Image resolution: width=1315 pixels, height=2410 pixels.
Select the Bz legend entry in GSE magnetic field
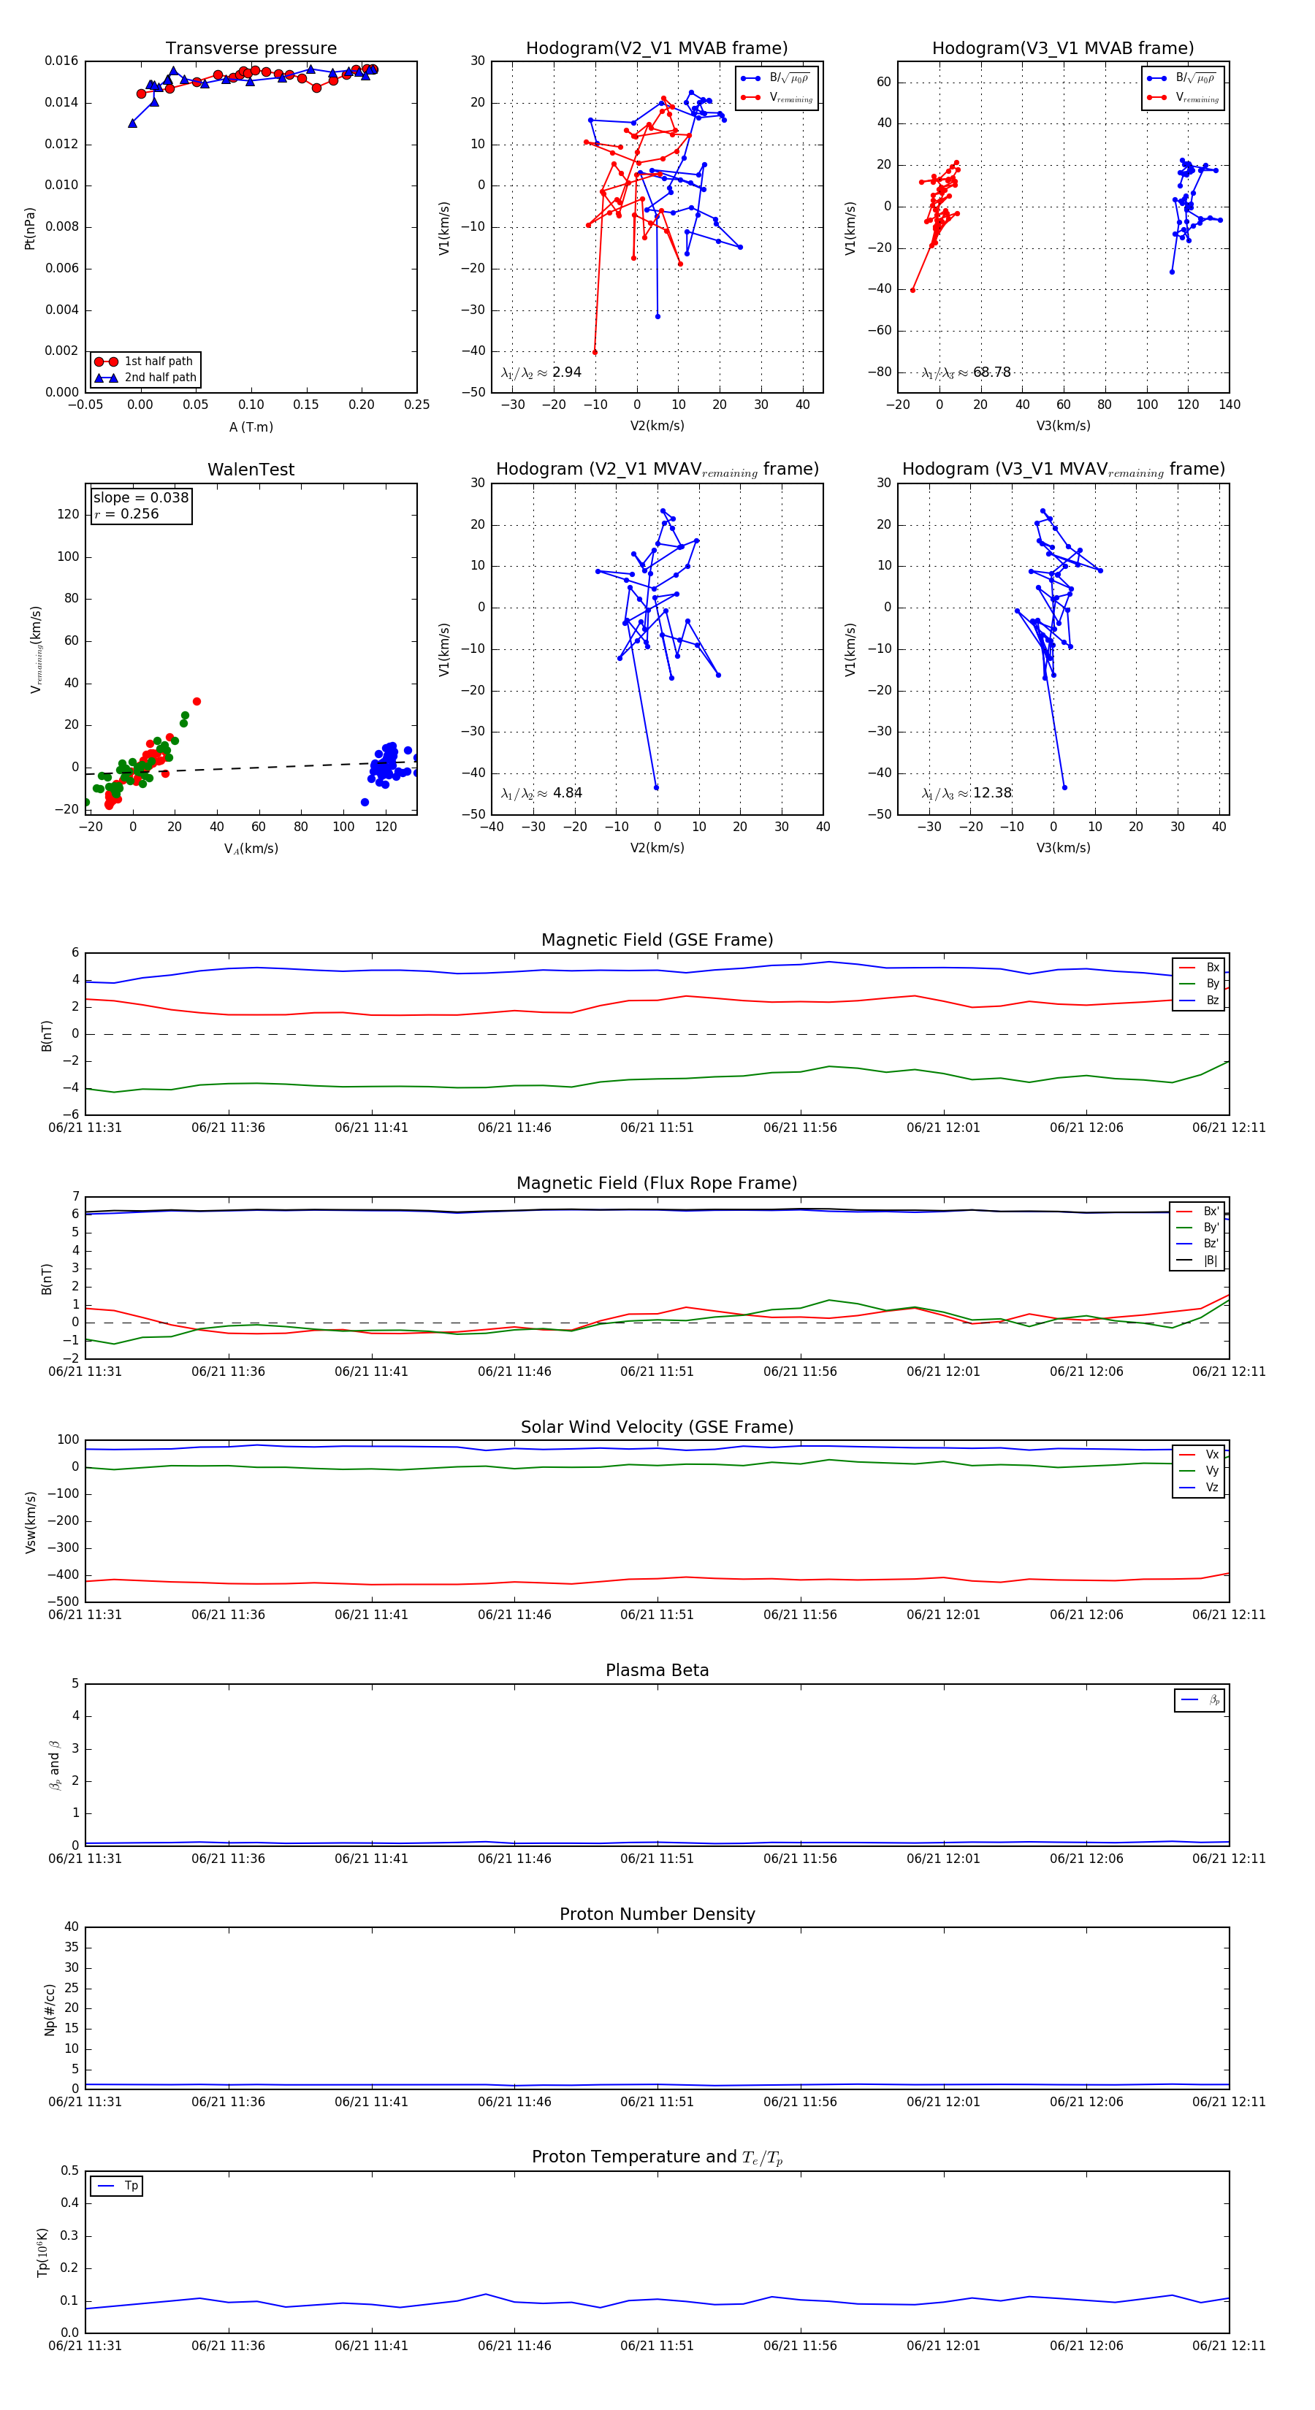1199,1000
